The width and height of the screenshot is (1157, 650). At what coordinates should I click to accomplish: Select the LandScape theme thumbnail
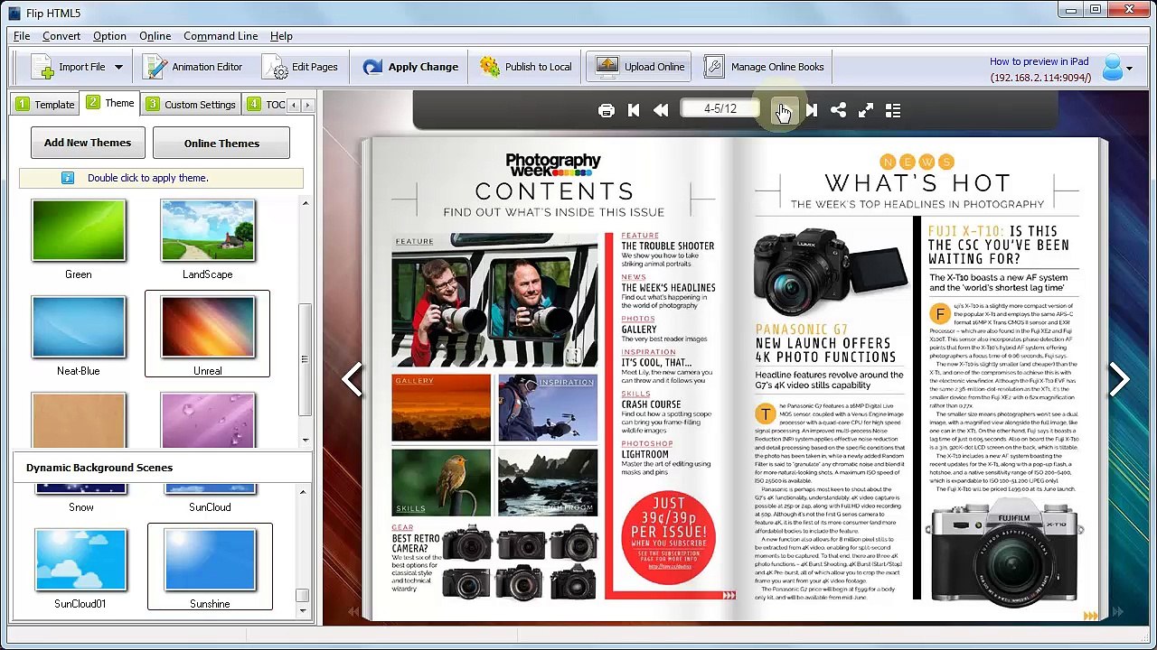(208, 231)
